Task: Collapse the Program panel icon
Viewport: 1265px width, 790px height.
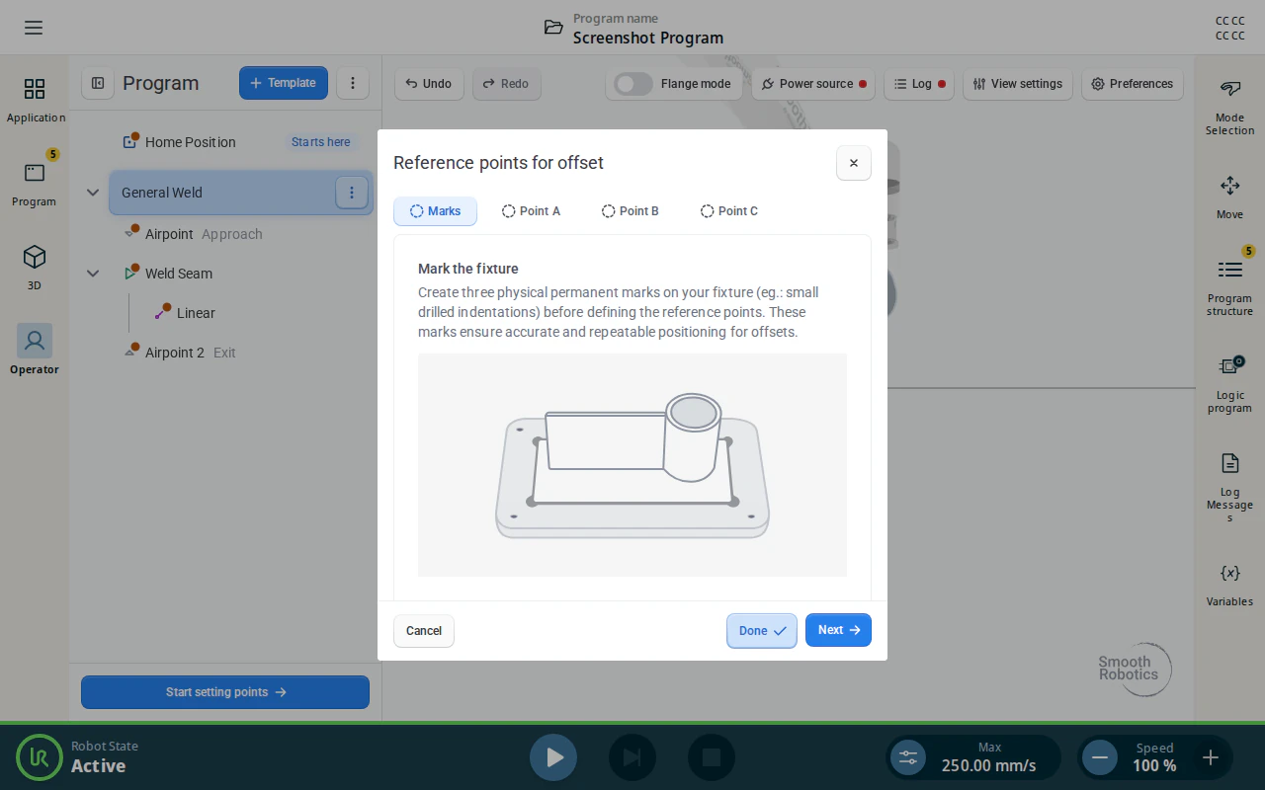Action: click(98, 84)
